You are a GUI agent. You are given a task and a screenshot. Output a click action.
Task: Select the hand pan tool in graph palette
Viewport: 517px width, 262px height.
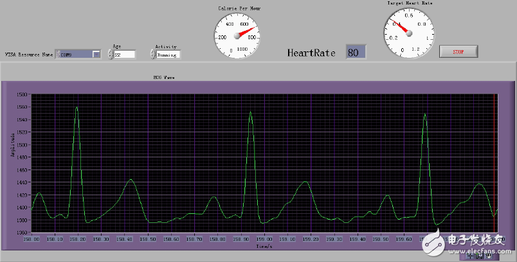489,255
